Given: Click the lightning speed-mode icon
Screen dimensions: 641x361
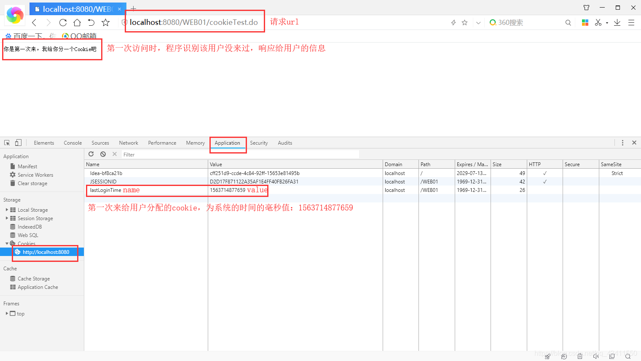Looking at the screenshot, I should (x=453, y=22).
